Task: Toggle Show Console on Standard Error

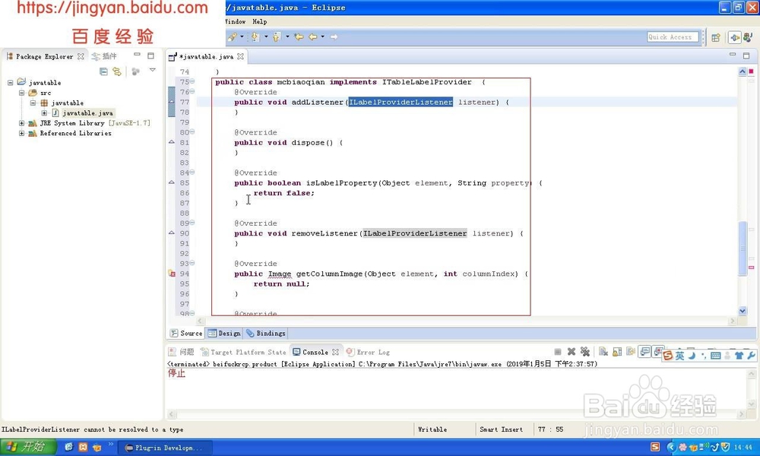Action: [x=657, y=352]
